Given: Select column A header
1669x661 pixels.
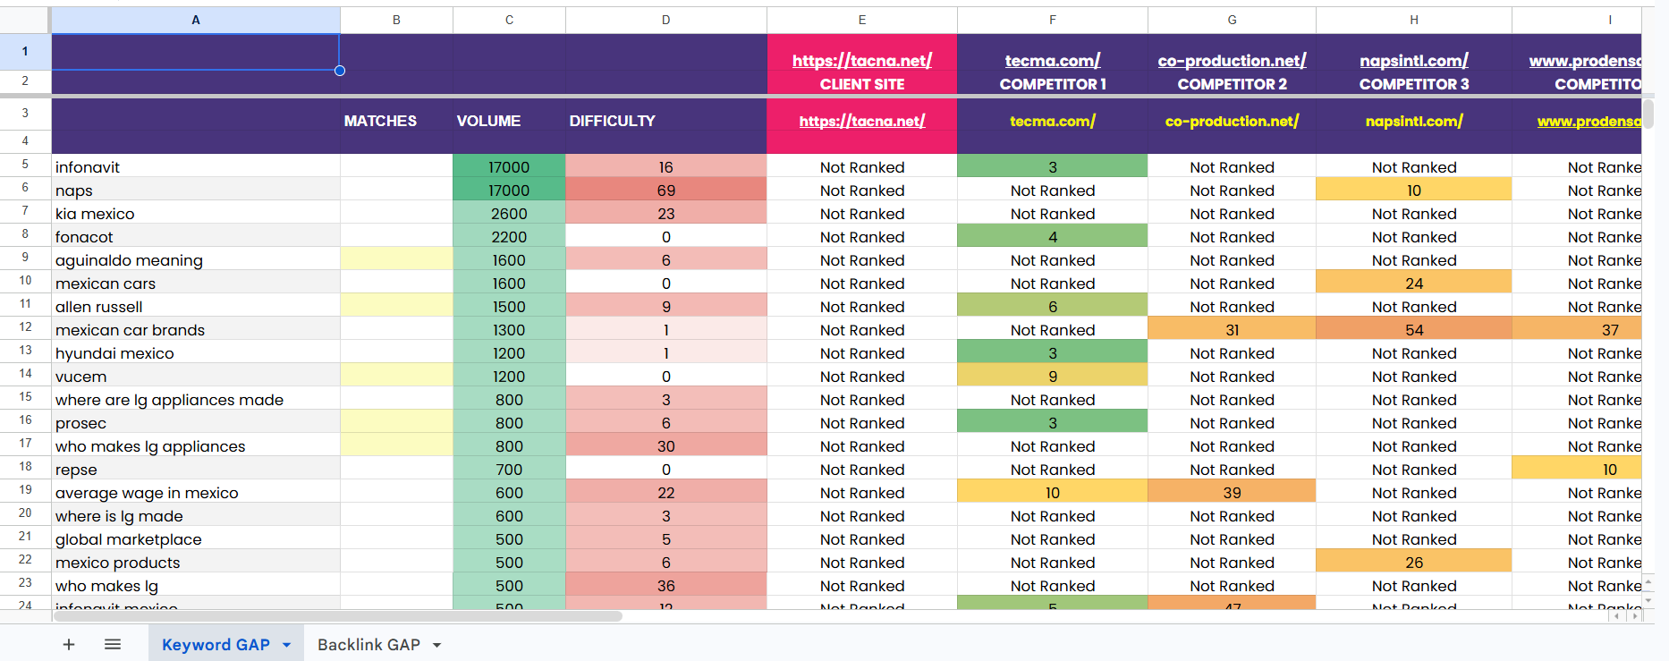Looking at the screenshot, I should click(x=196, y=20).
